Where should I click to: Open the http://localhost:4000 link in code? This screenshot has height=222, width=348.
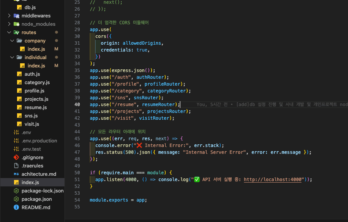274,180
